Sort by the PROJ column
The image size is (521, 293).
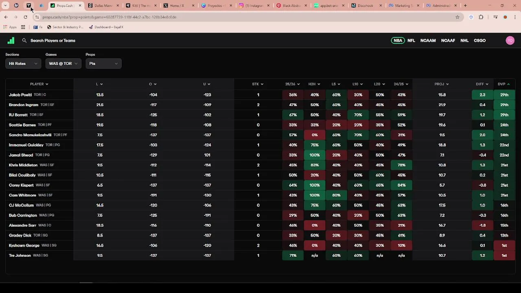442,84
